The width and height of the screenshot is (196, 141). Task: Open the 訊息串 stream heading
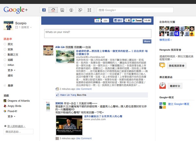[8, 39]
